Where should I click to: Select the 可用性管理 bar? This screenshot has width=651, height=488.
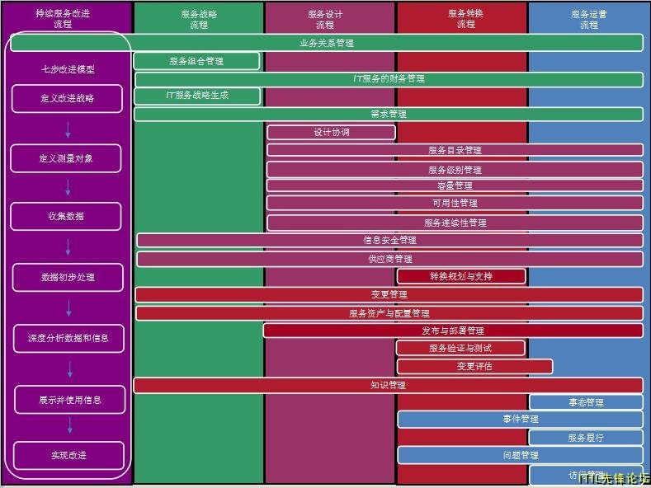[x=455, y=203]
